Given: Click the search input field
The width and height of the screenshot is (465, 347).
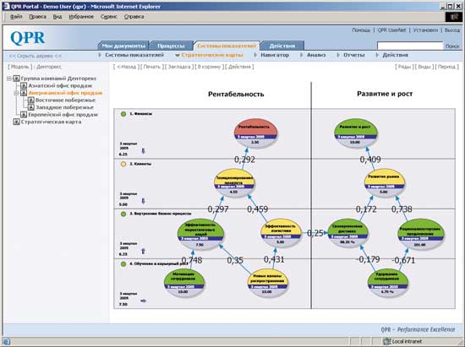Looking at the screenshot, I should (410, 46).
